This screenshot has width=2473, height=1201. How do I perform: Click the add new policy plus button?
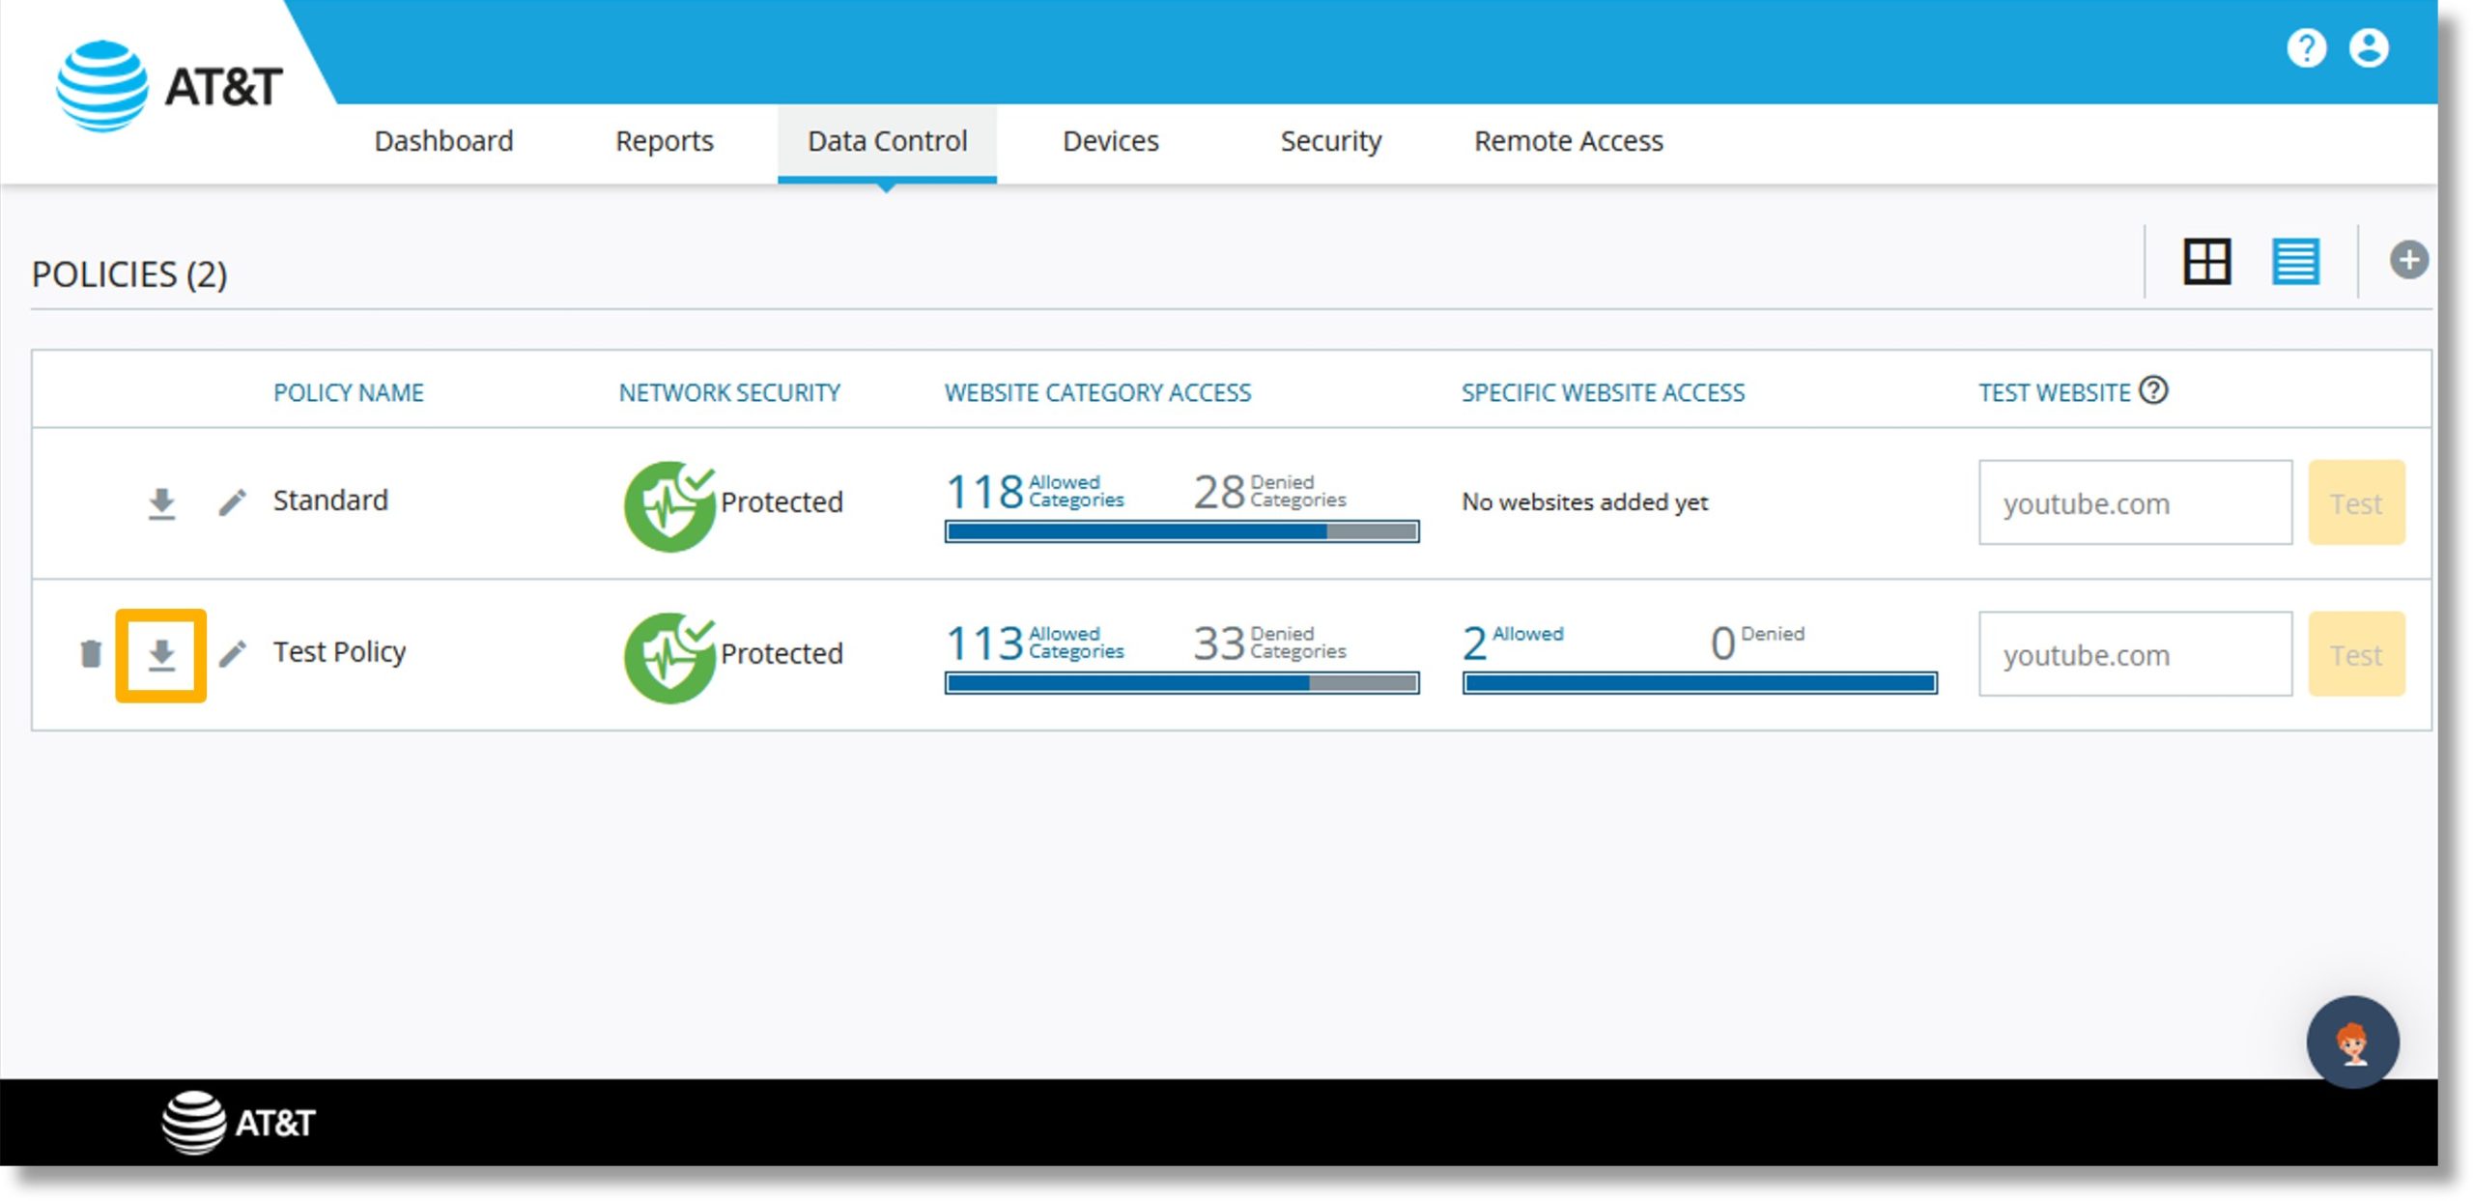coord(2408,261)
